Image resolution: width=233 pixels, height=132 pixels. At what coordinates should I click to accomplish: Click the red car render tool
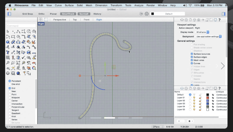tap(34, 63)
